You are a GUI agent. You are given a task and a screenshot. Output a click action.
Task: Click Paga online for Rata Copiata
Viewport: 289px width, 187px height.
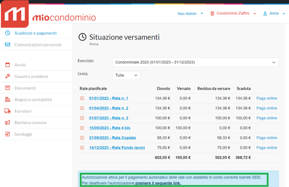[x=267, y=138]
